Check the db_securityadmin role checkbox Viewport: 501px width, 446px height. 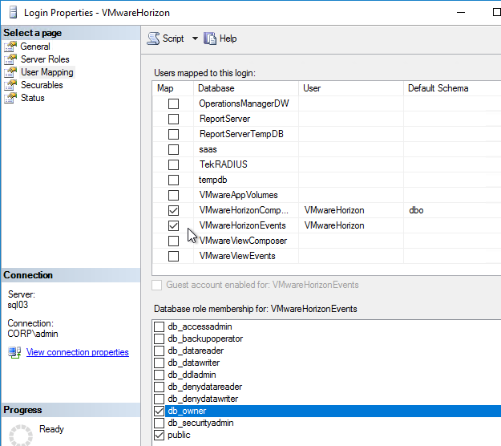point(160,423)
